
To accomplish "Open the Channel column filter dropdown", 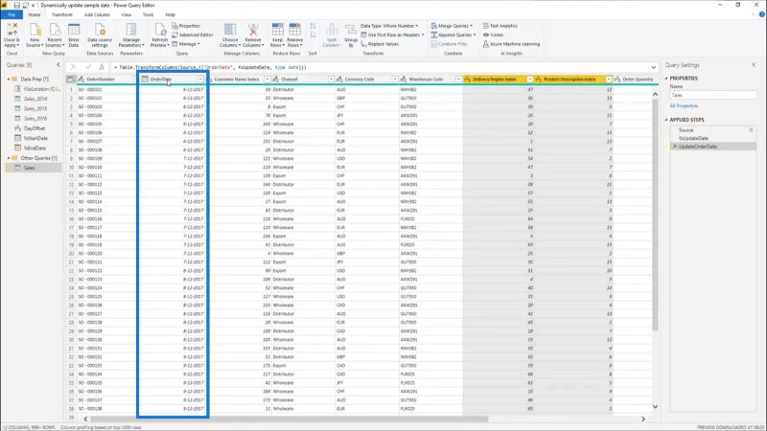I will 331,79.
